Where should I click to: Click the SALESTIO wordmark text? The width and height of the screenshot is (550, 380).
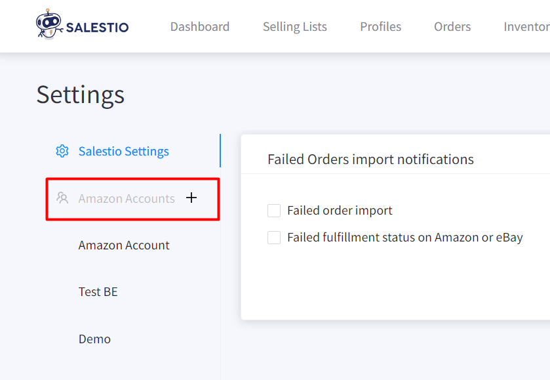97,28
